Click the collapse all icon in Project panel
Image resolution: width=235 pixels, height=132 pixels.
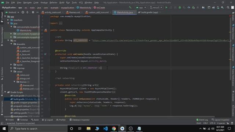click(27, 12)
